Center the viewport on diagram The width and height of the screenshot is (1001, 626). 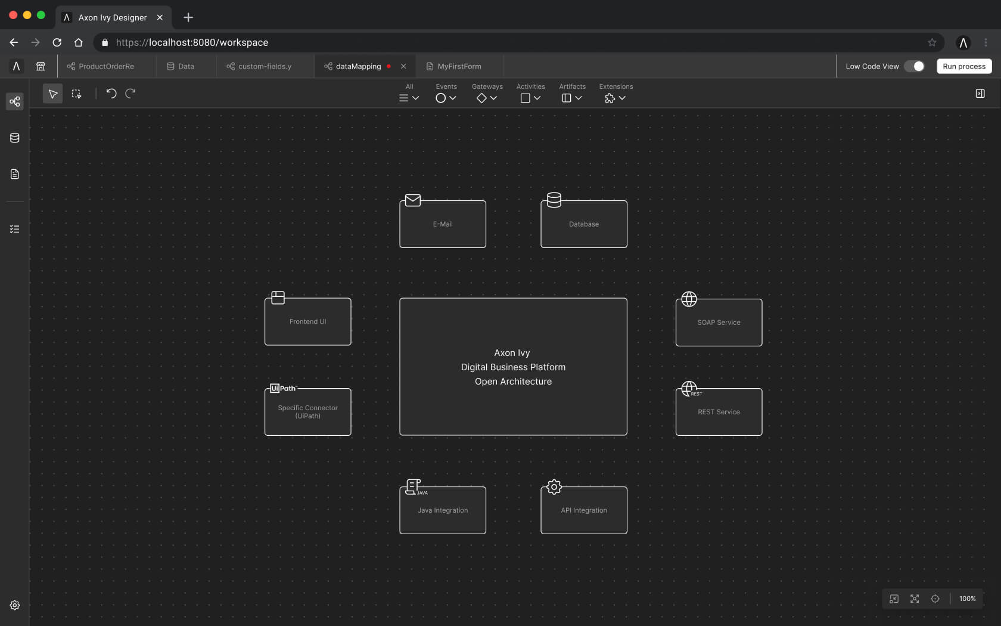click(x=935, y=599)
